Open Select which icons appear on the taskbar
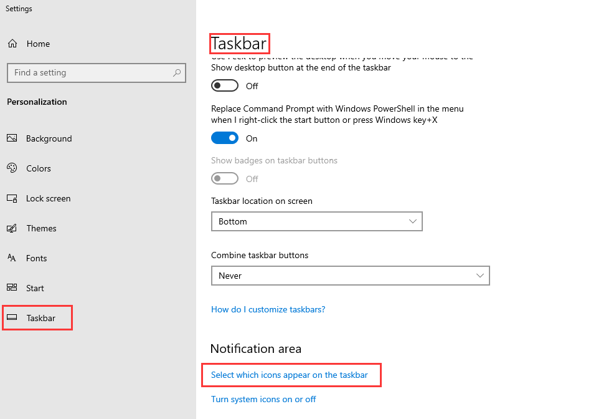This screenshot has height=419, width=591. pyautogui.click(x=289, y=375)
